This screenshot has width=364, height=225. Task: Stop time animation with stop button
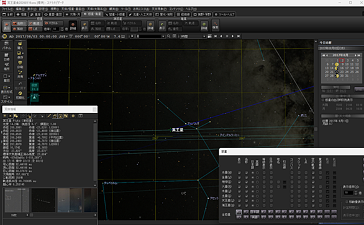[x=227, y=36]
